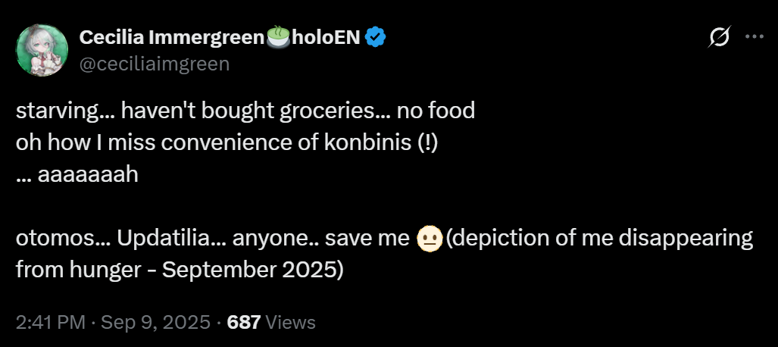Viewport: 778px width, 347px height.
Task: Click the "holoEN" text in display name
Action: [x=326, y=37]
